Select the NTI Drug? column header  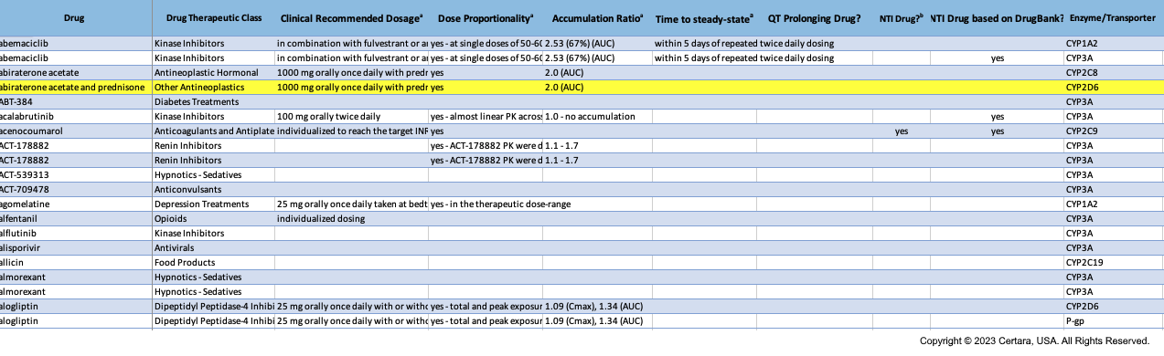click(901, 18)
